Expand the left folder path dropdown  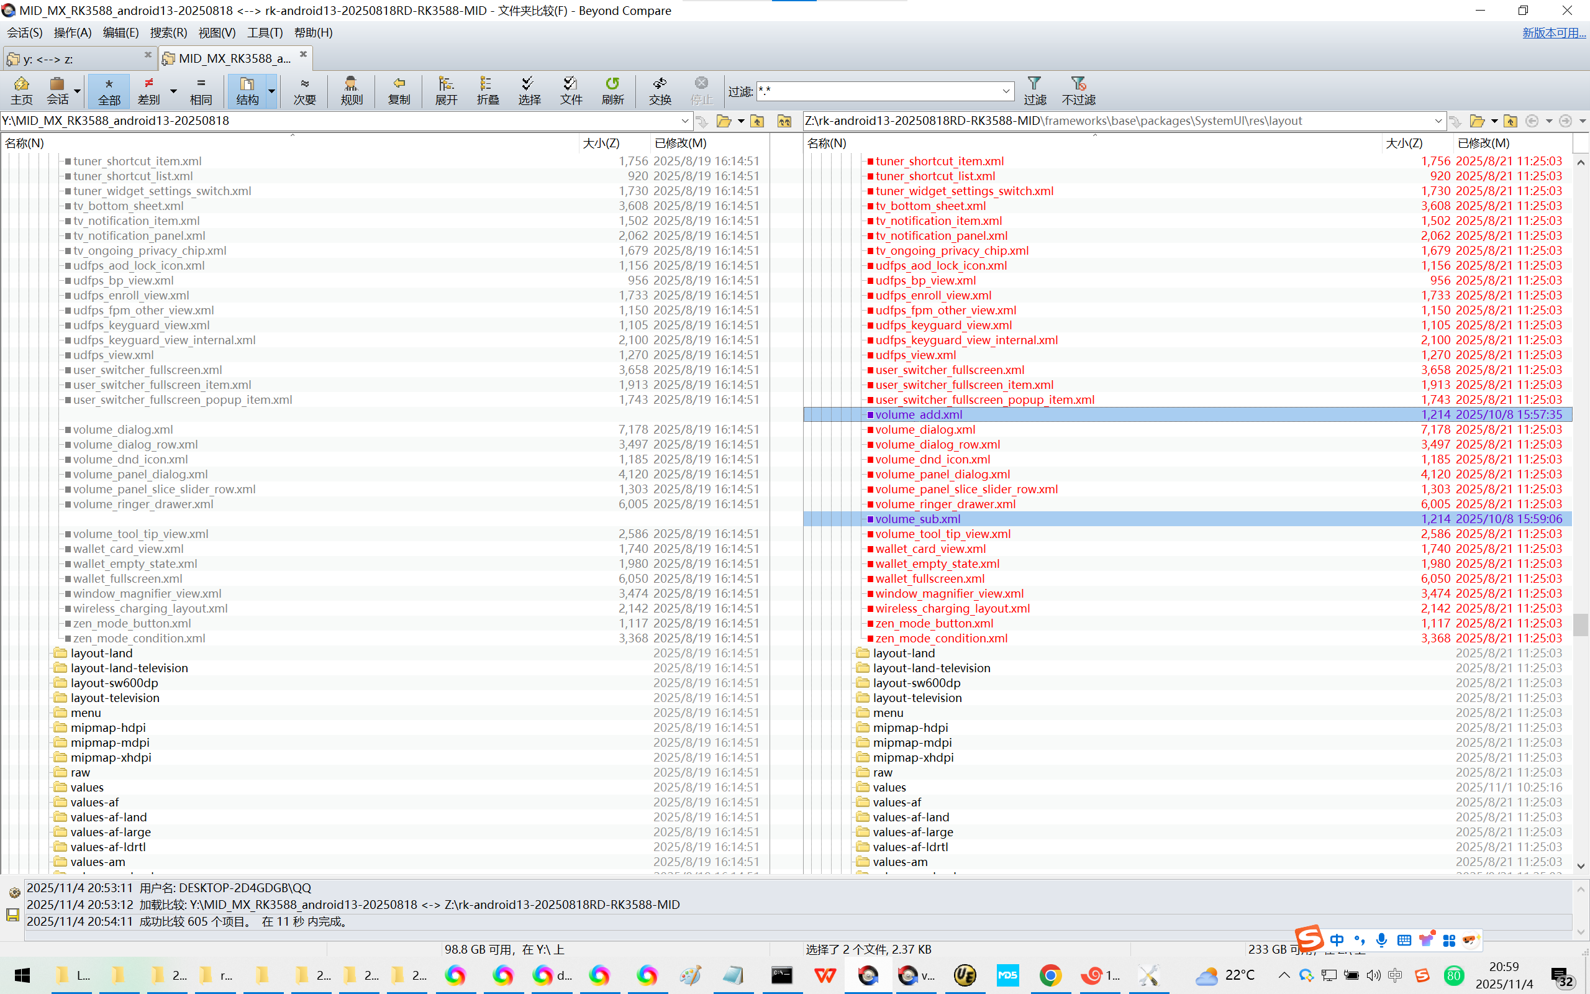pyautogui.click(x=684, y=121)
